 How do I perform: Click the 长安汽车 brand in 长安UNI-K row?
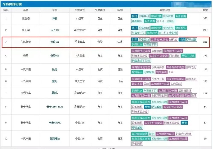point(26,123)
